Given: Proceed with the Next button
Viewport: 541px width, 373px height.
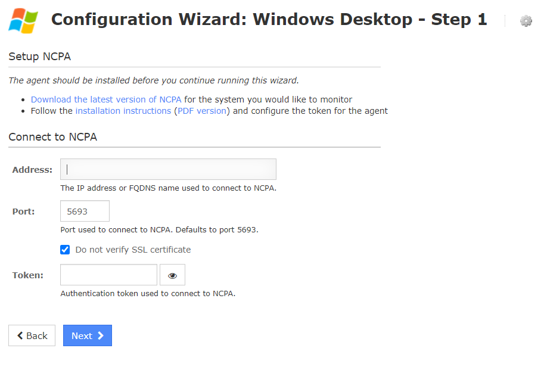Looking at the screenshot, I should pos(88,335).
